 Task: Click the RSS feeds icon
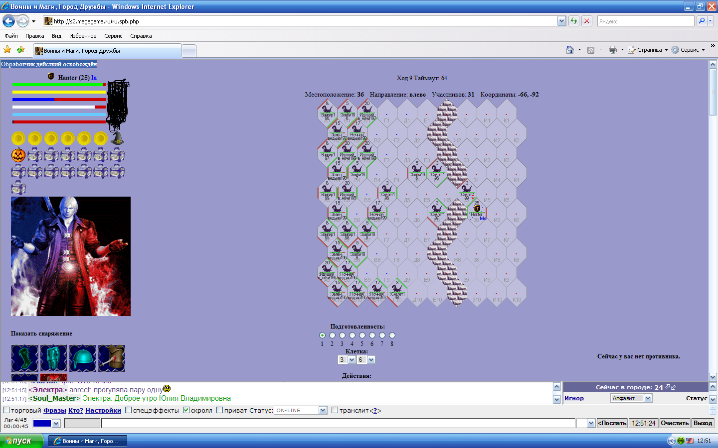[591, 50]
